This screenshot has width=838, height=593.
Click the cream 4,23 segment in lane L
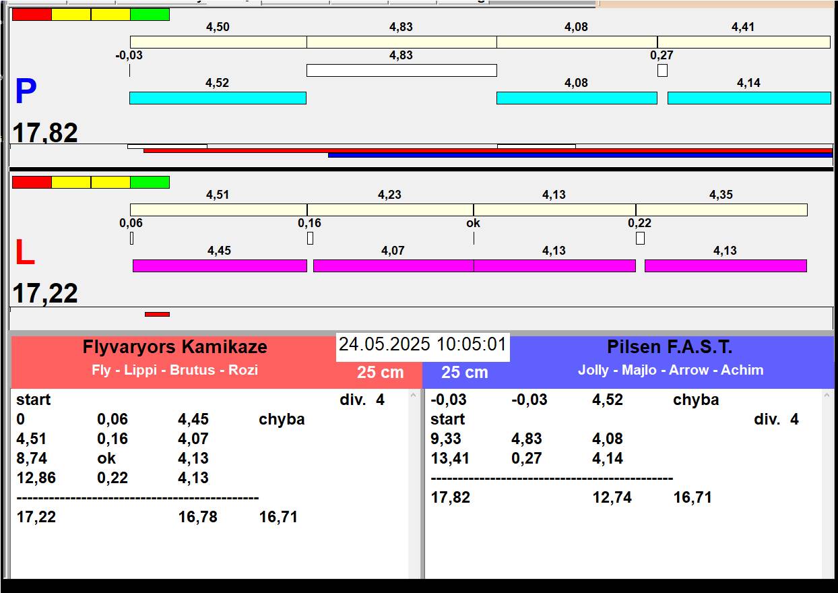coord(390,210)
